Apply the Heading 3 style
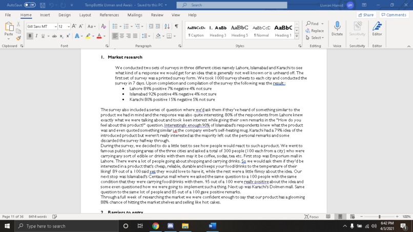413x232 pixels. [218, 31]
